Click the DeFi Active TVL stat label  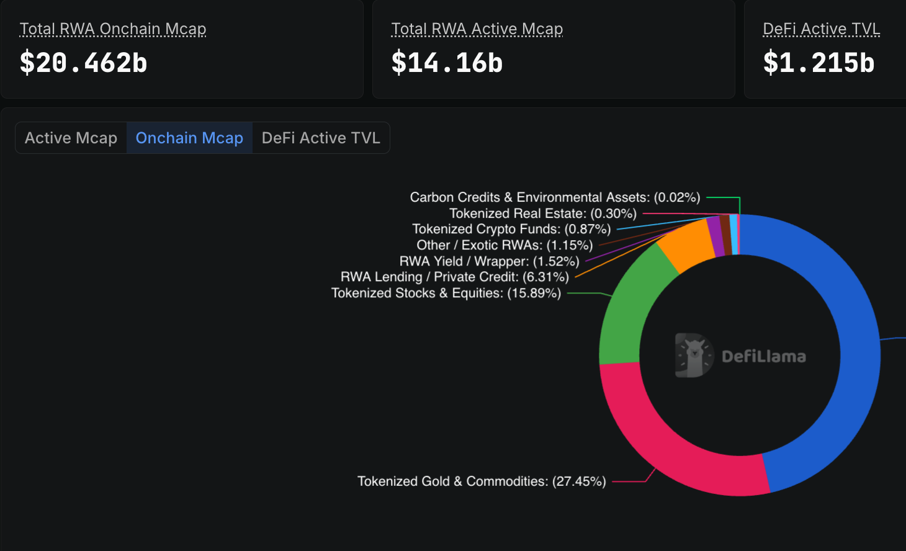821,29
